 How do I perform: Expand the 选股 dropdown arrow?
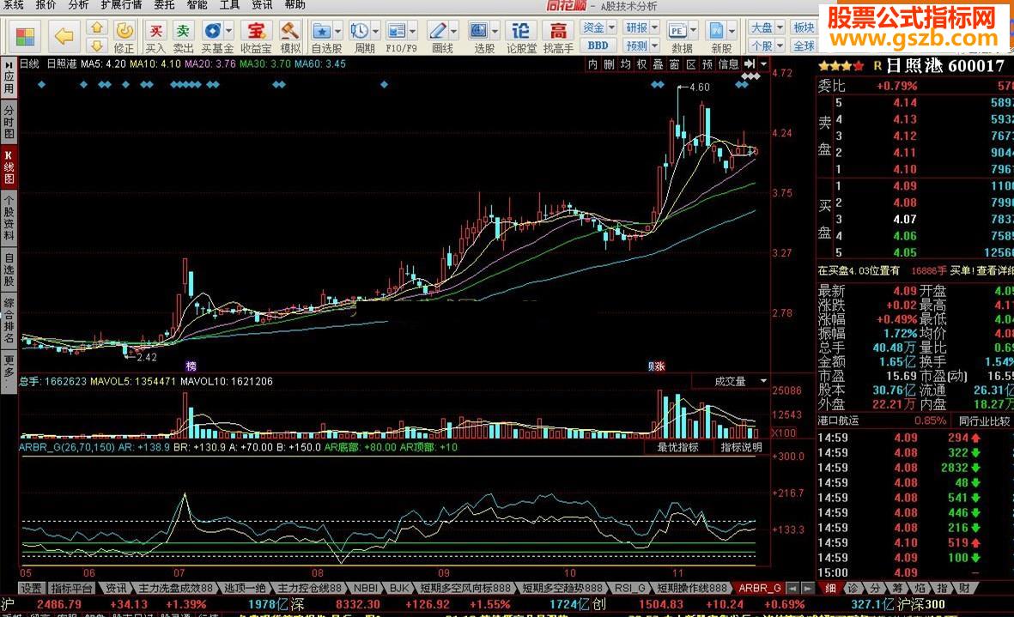click(495, 30)
